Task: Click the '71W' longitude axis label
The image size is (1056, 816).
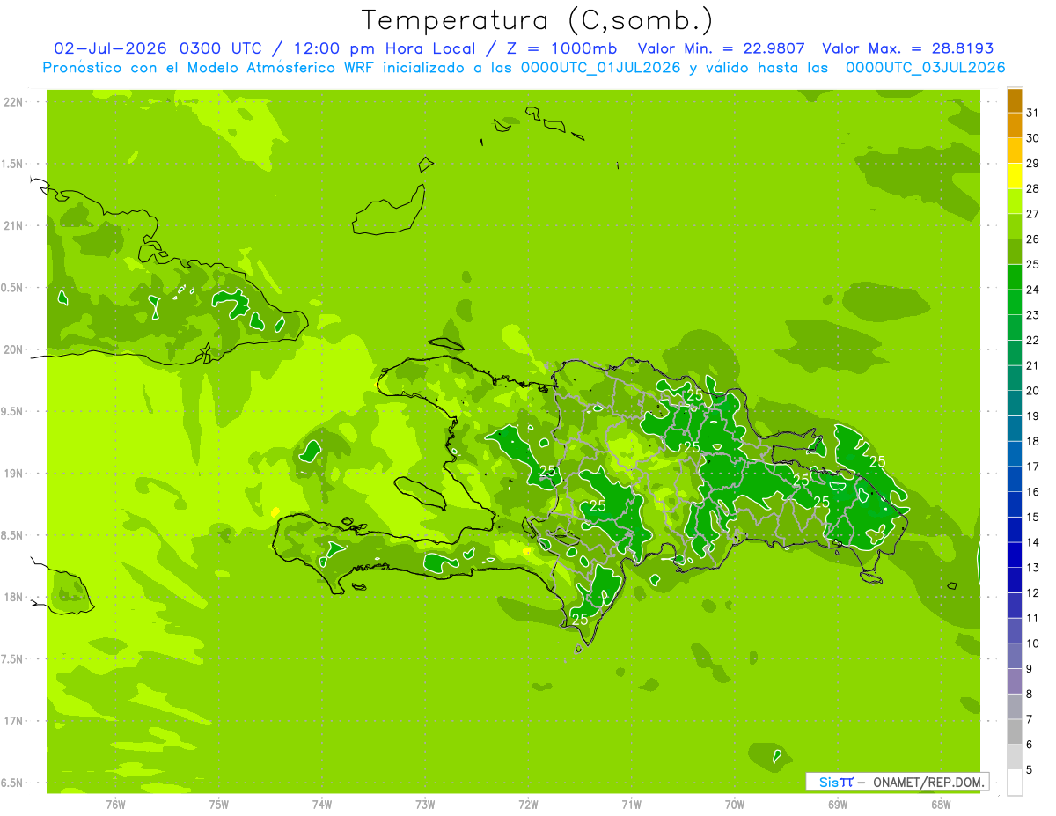Action: [630, 804]
